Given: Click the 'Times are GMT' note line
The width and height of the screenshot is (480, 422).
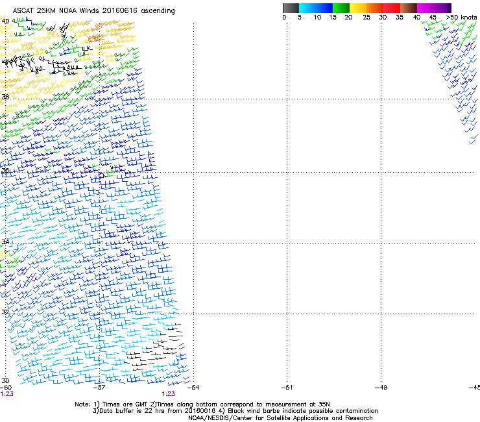Looking at the screenshot, I should point(202,404).
